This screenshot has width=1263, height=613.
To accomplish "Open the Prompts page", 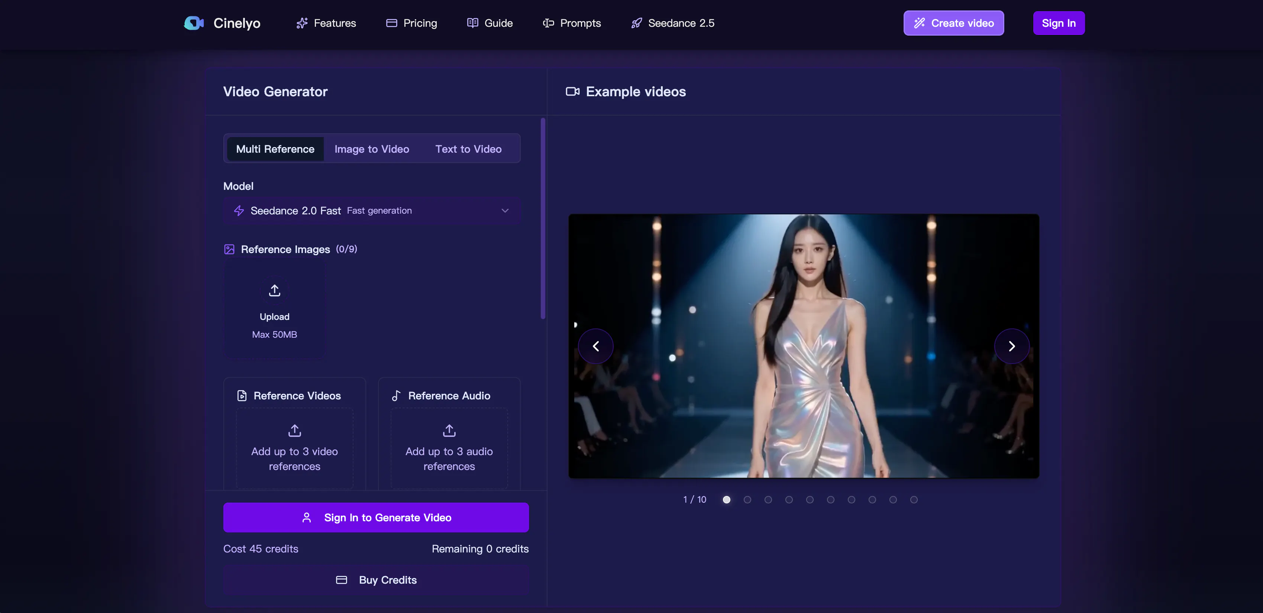I will point(572,23).
